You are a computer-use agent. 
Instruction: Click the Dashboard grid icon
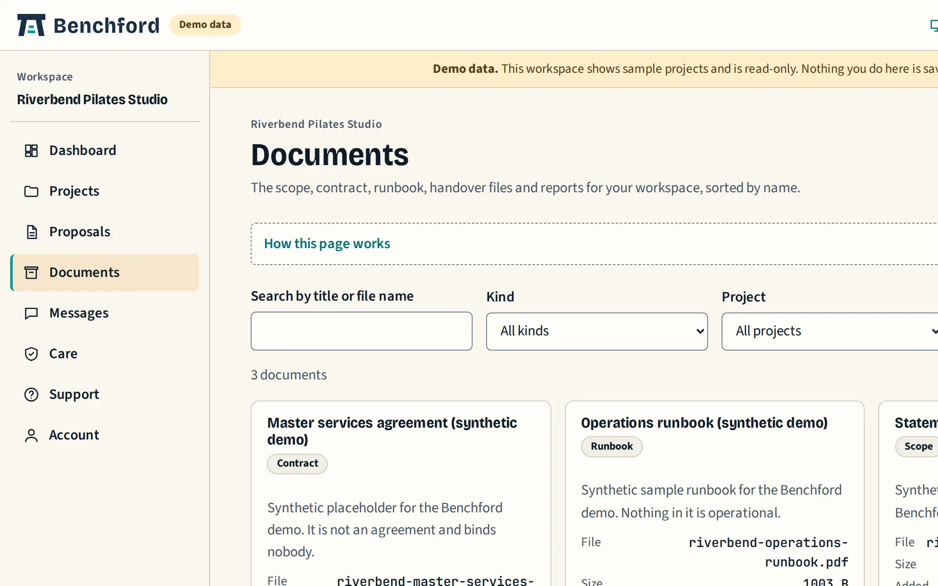(31, 150)
